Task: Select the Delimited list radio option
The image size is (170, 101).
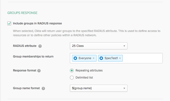Action: tap(72, 78)
